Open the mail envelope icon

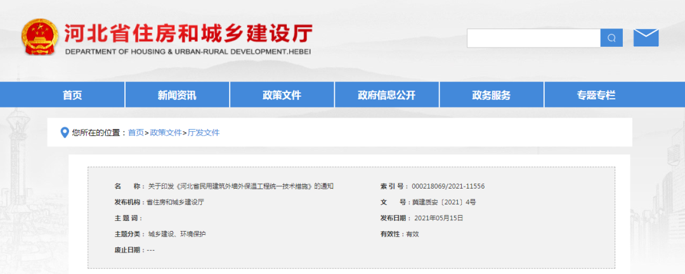click(x=646, y=38)
